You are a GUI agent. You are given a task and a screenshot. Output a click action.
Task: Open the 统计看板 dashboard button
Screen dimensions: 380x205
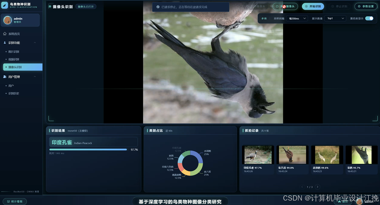click(15, 201)
